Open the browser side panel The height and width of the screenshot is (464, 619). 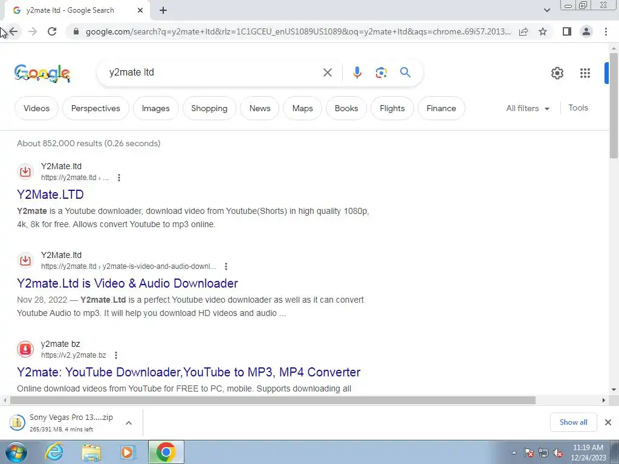[567, 31]
